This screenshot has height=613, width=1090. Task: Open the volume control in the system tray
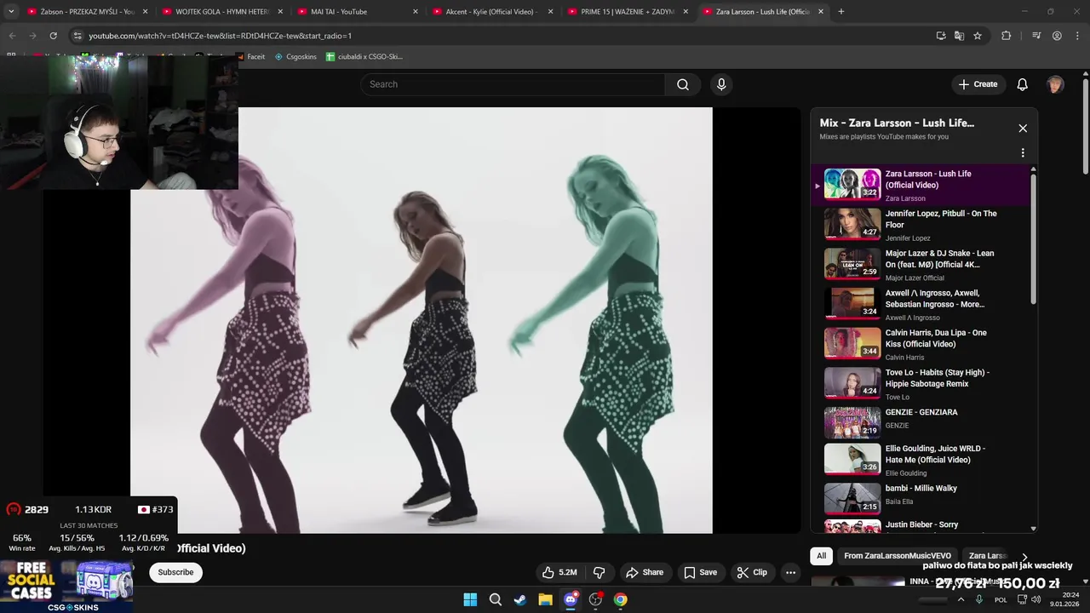coord(1035,599)
